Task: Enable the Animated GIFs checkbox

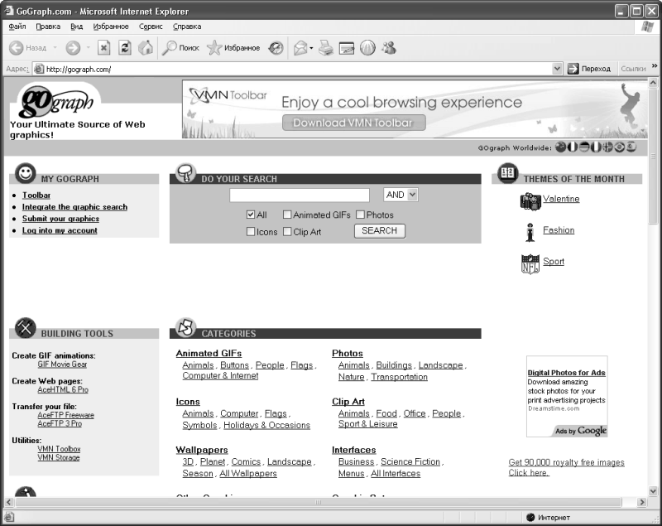Action: pyautogui.click(x=287, y=215)
